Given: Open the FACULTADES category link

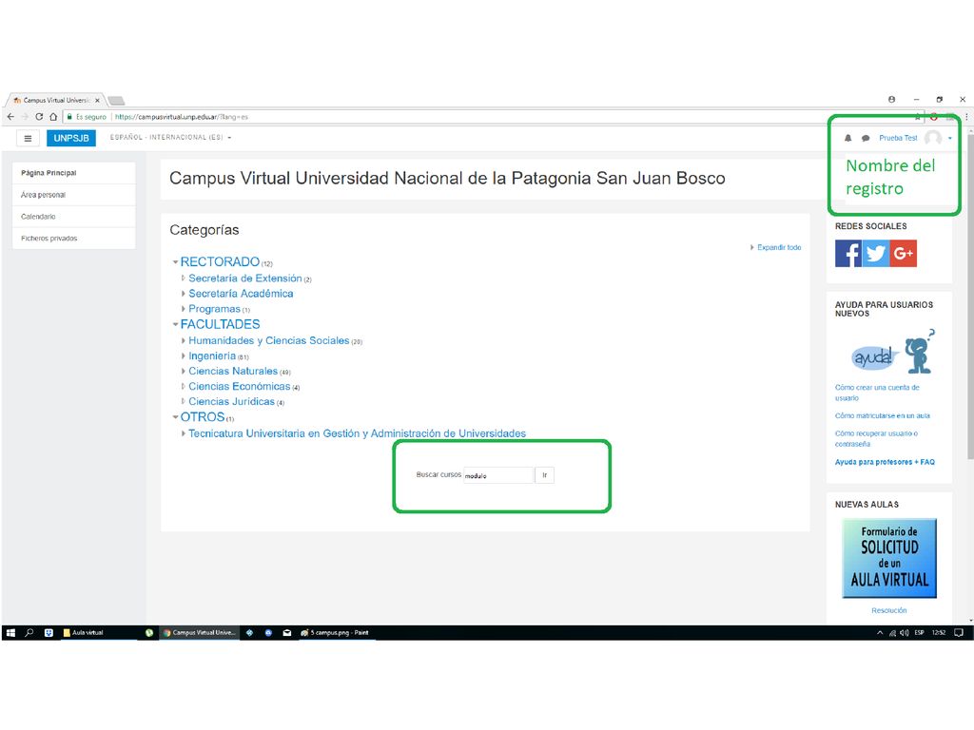Looking at the screenshot, I should 220,324.
